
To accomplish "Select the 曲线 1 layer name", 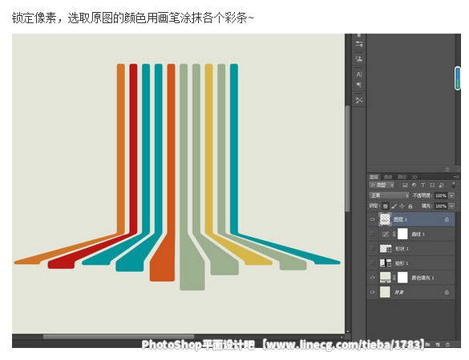I will pos(418,234).
